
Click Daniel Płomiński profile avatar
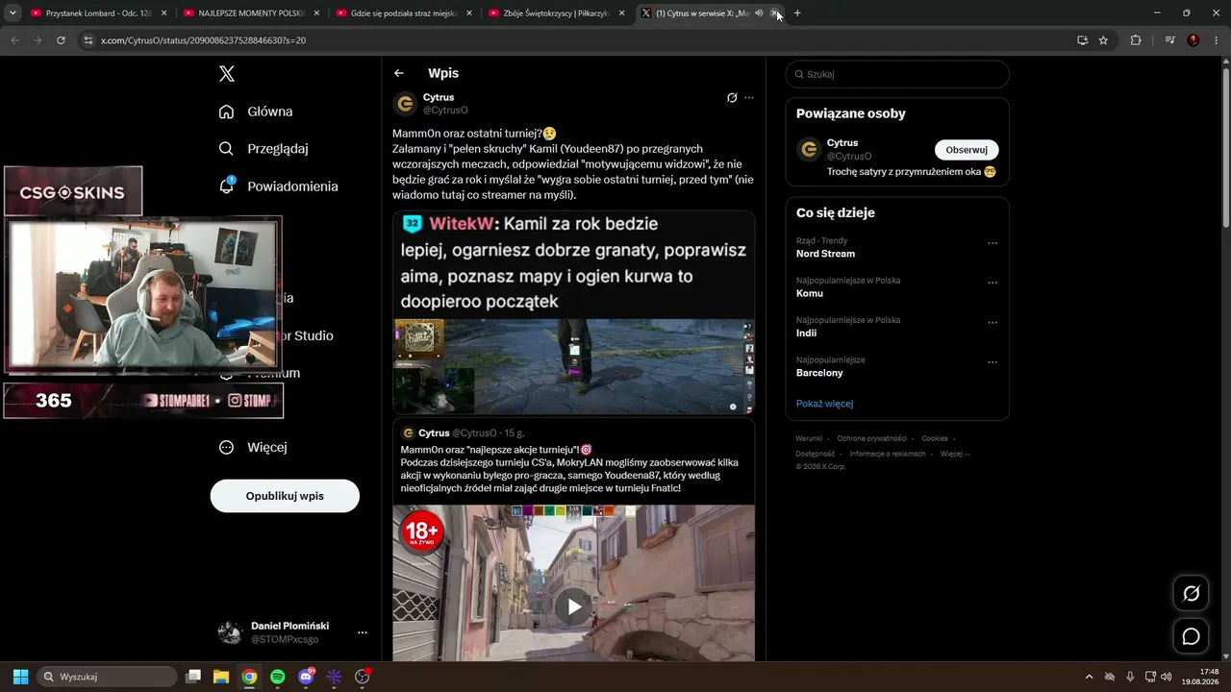230,632
